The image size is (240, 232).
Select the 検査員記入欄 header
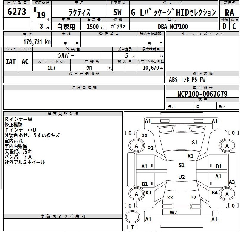click(63, 114)
